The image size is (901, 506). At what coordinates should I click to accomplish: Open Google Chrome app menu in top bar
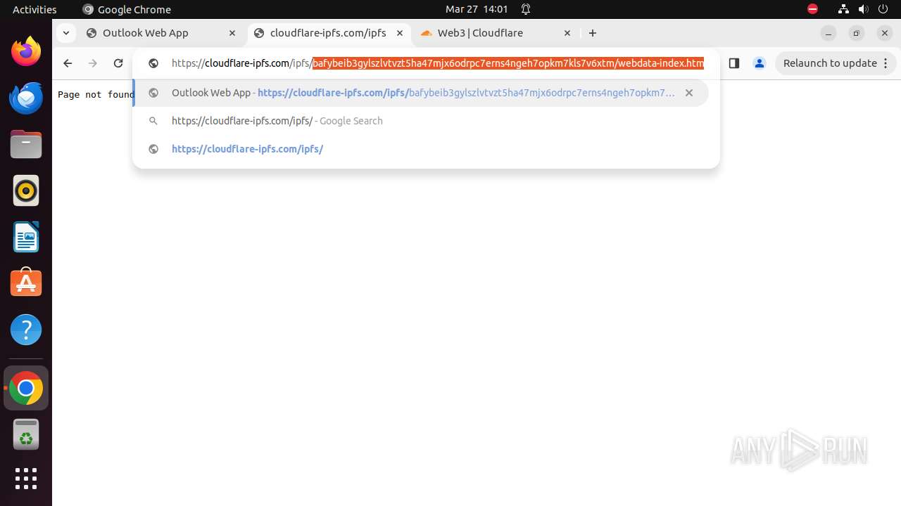coord(127,9)
